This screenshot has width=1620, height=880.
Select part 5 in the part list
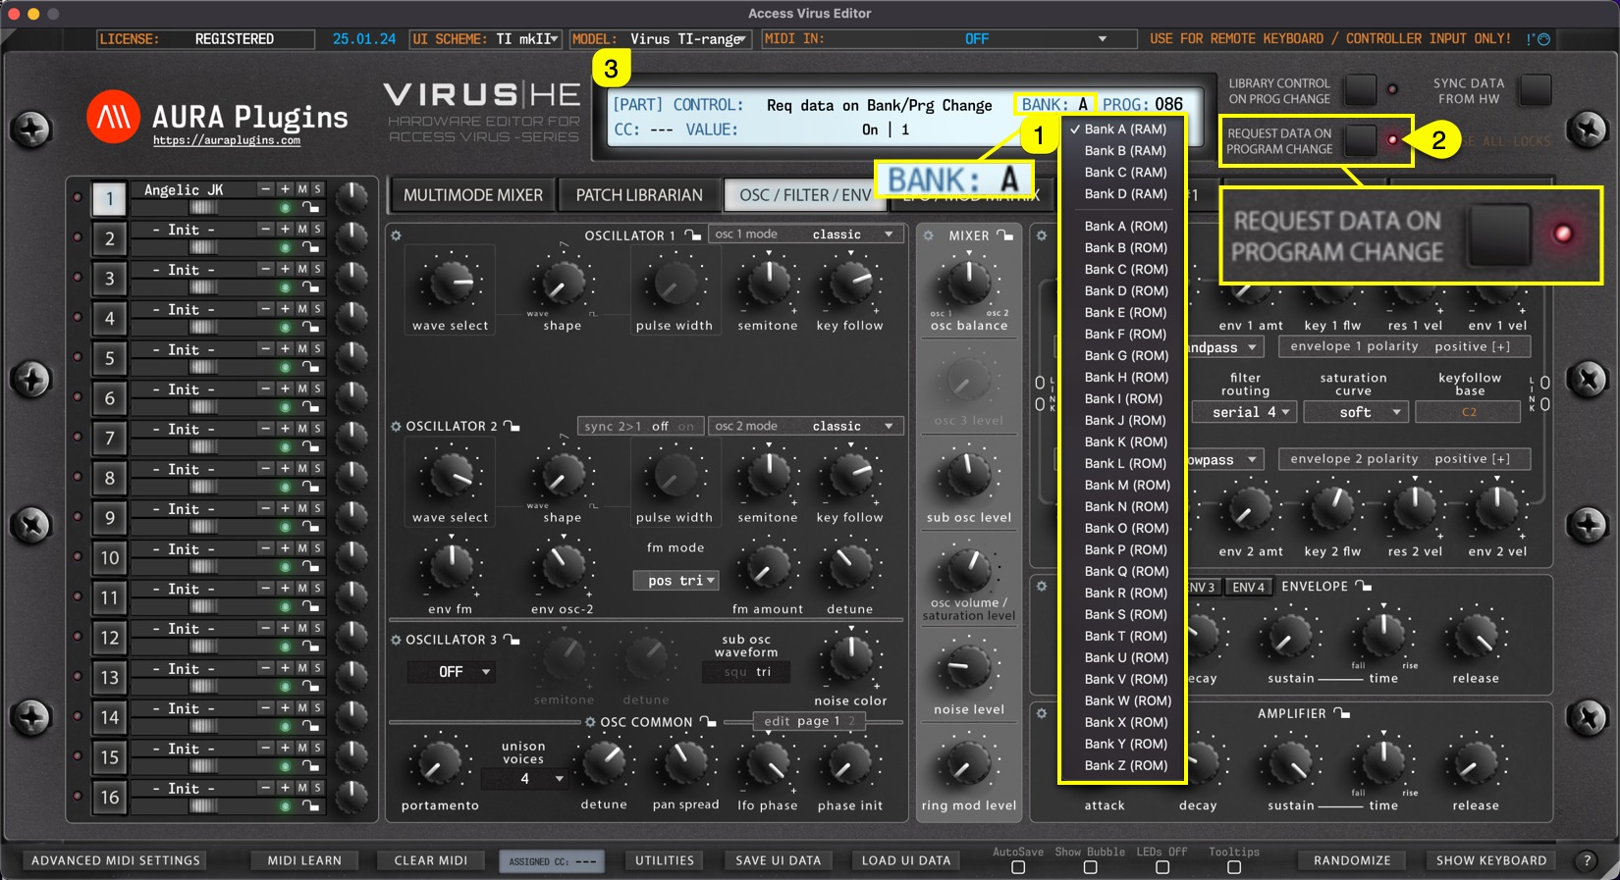[109, 358]
